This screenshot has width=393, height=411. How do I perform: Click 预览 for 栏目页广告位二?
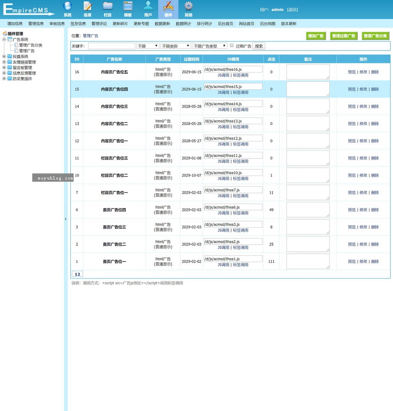pyautogui.click(x=352, y=175)
